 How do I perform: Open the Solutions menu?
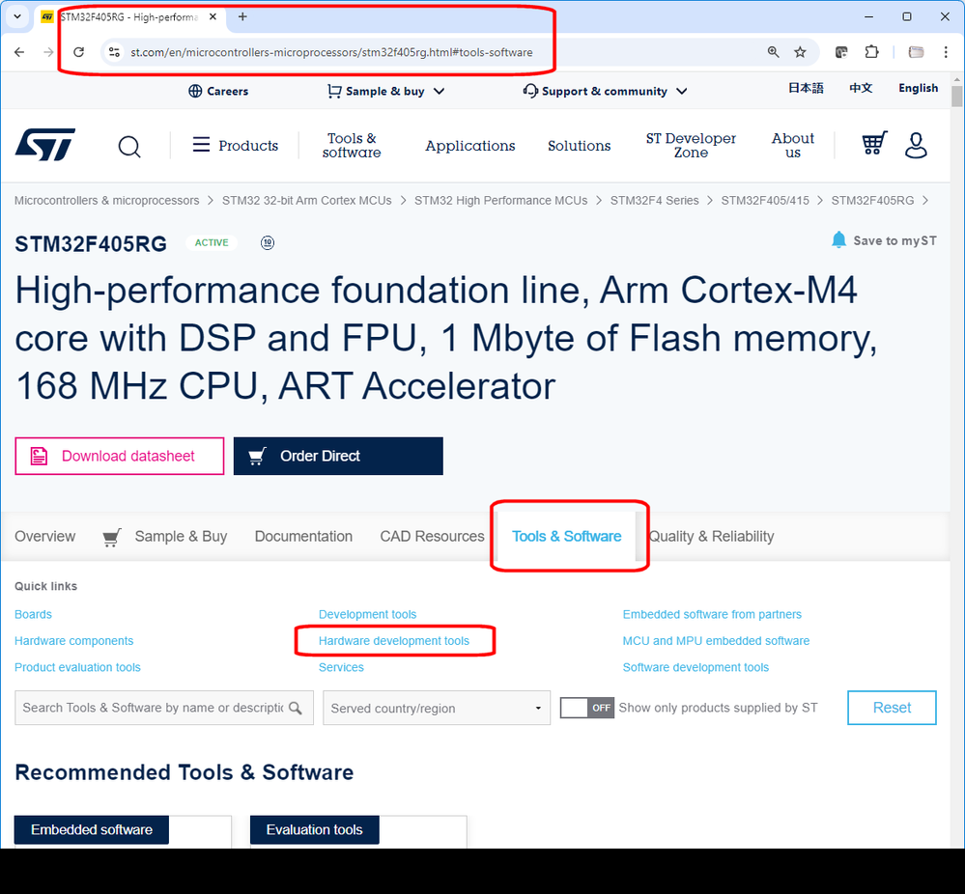point(580,146)
